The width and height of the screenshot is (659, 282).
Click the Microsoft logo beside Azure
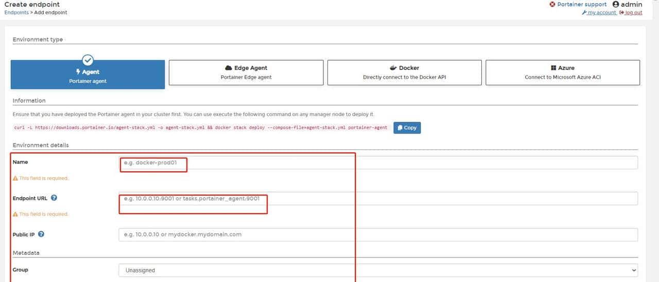(x=553, y=68)
